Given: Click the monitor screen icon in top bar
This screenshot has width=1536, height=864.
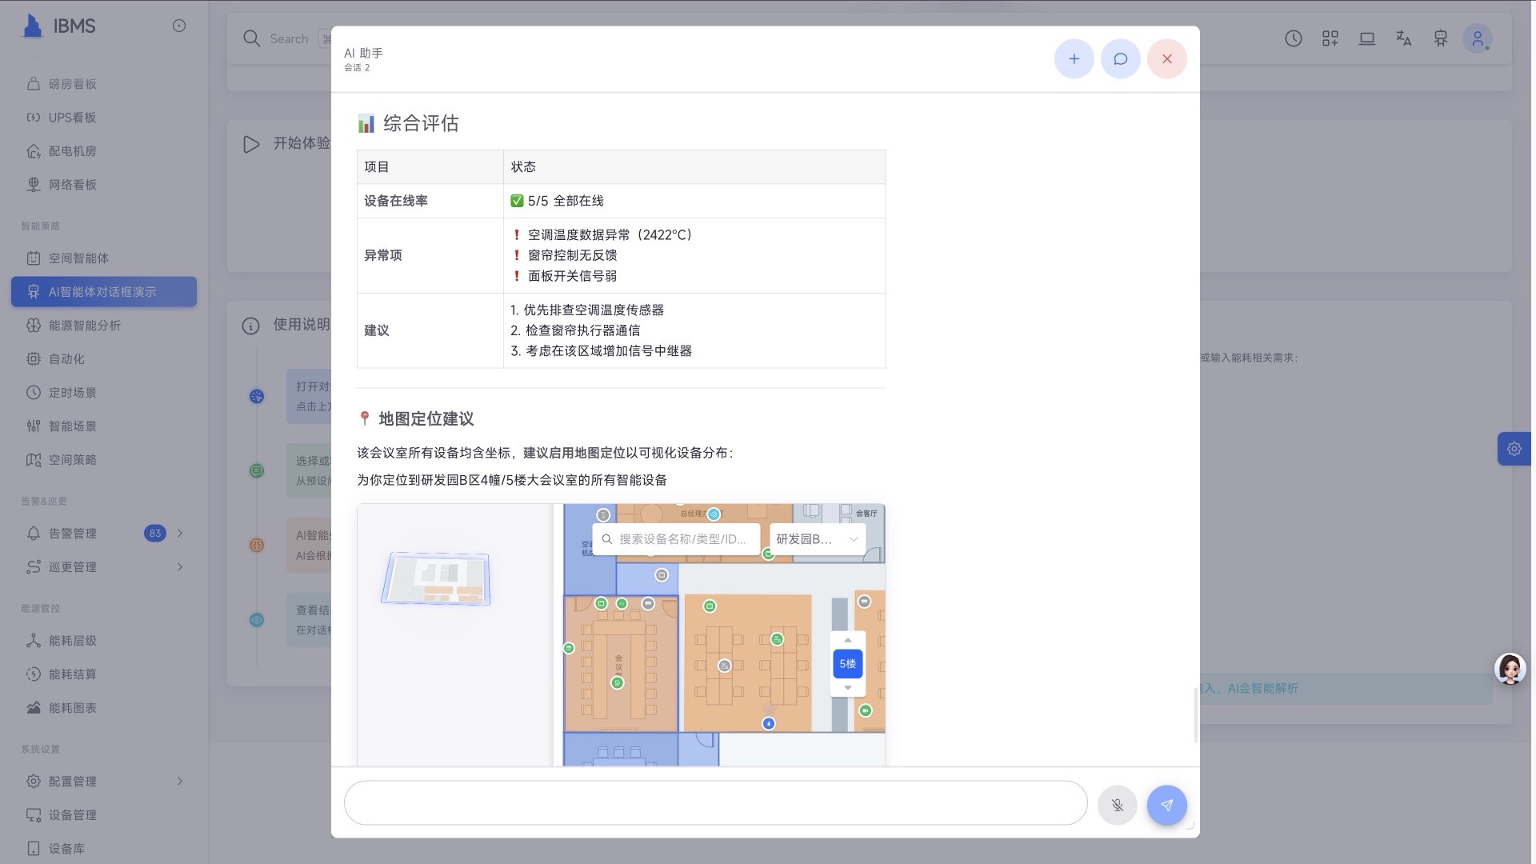Looking at the screenshot, I should tap(1367, 38).
